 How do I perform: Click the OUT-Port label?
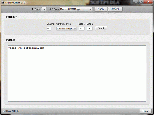click(54, 9)
